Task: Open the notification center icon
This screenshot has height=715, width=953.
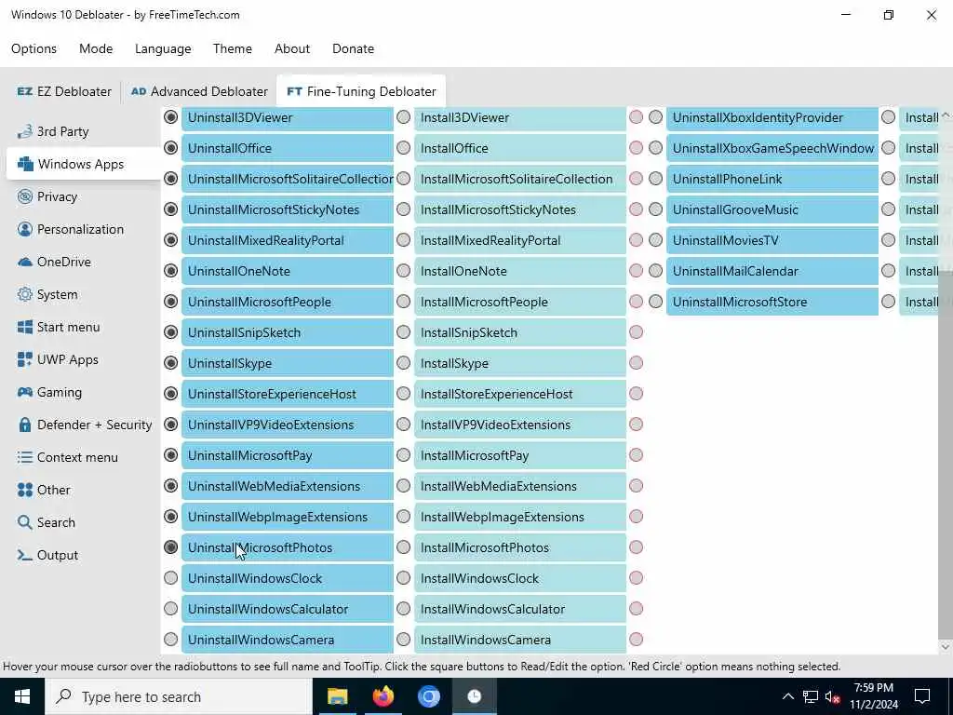Action: (x=922, y=696)
